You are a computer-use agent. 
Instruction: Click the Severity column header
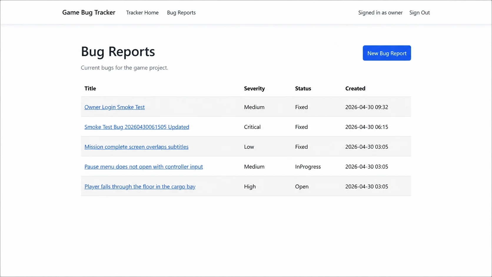254,88
